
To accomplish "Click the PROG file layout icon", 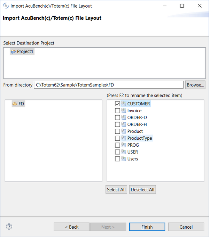I will pyautogui.click(x=124, y=145).
